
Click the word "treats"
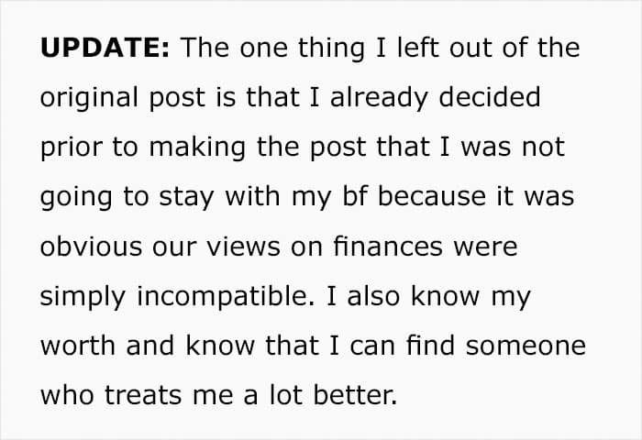[x=143, y=396]
